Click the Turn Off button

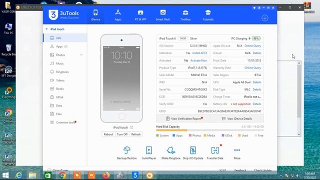point(122,134)
